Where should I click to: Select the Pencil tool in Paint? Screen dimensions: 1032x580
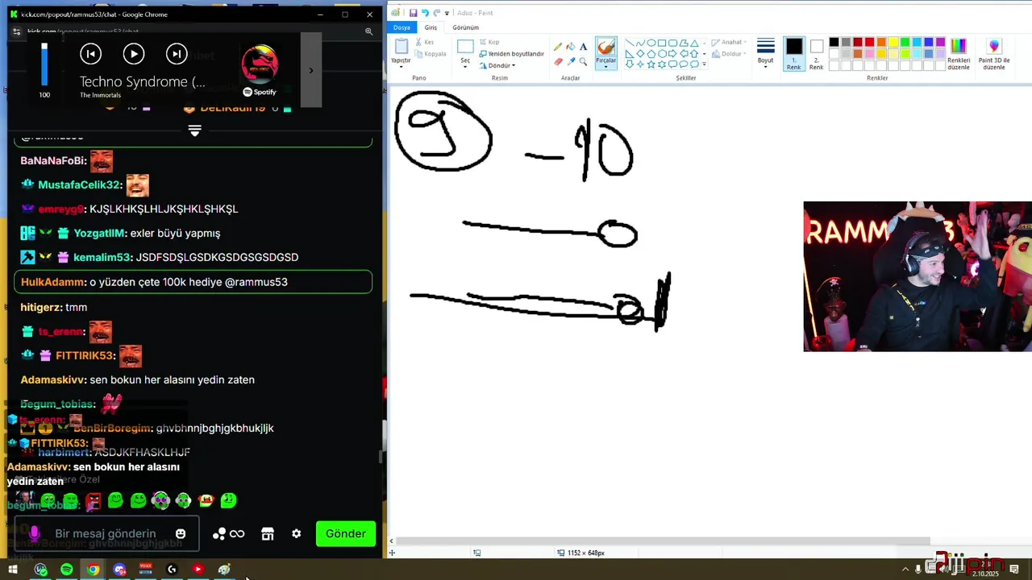coord(558,47)
